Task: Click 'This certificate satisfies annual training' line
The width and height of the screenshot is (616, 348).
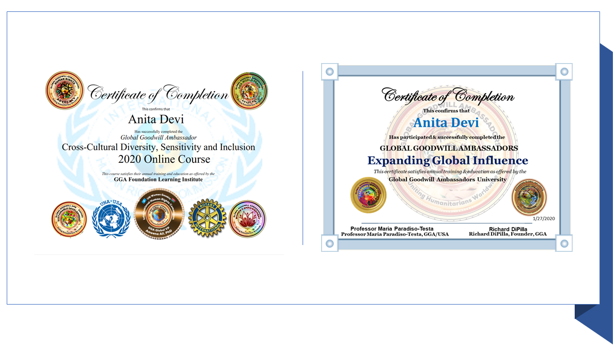Action: (x=450, y=172)
